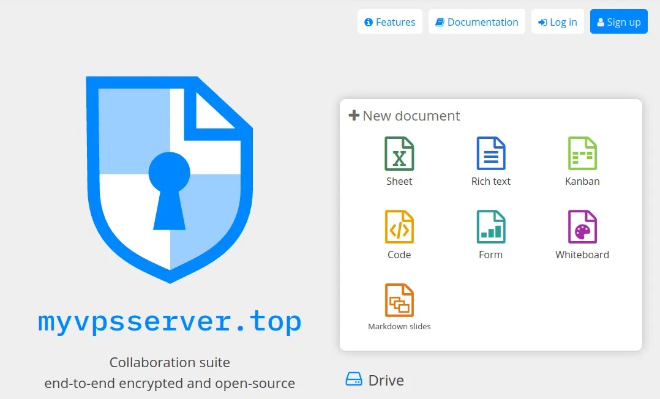Viewport: 660px width, 399px height.
Task: Click the Kanban label text
Action: pyautogui.click(x=582, y=181)
